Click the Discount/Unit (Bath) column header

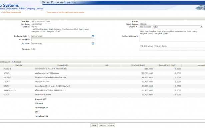pyautogui.click(x=167, y=65)
